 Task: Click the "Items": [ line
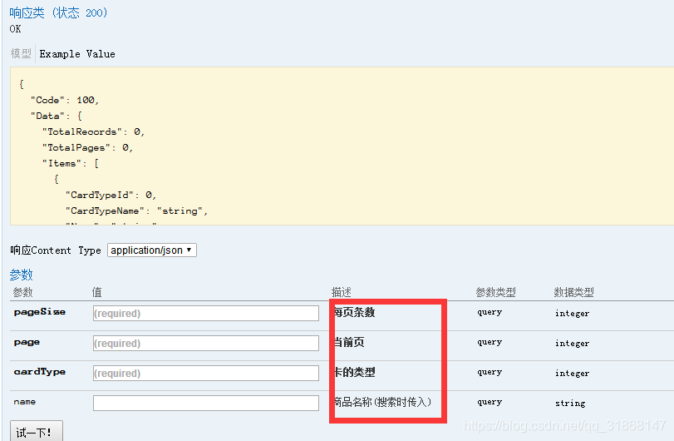coord(71,163)
